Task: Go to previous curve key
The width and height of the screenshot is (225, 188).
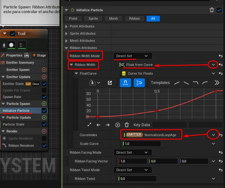Action: click(99, 125)
